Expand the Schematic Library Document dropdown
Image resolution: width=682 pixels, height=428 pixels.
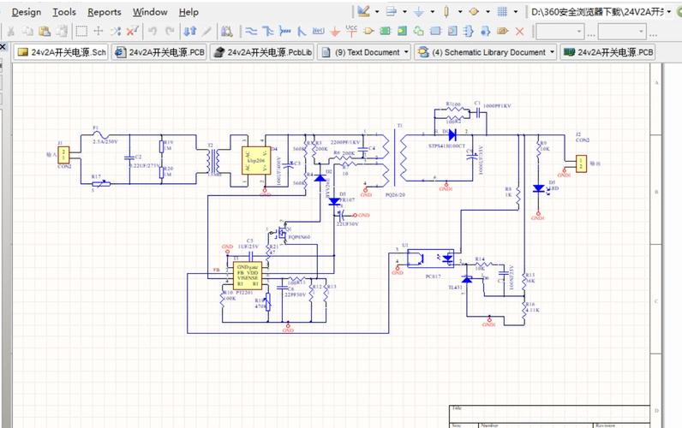(553, 52)
